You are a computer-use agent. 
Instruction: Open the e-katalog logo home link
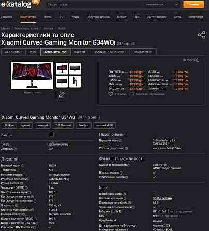point(16,4)
